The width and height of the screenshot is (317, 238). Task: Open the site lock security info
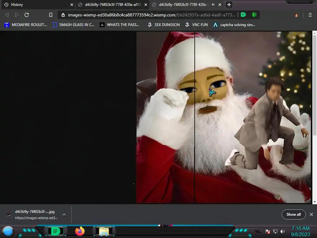tap(63, 15)
